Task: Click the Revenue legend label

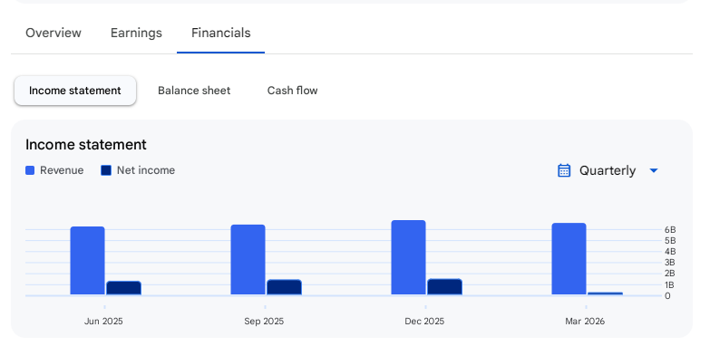Action: 62,170
